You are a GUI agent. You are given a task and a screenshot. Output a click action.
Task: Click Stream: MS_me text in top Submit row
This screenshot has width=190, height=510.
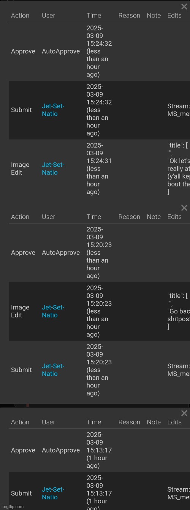pyautogui.click(x=179, y=110)
